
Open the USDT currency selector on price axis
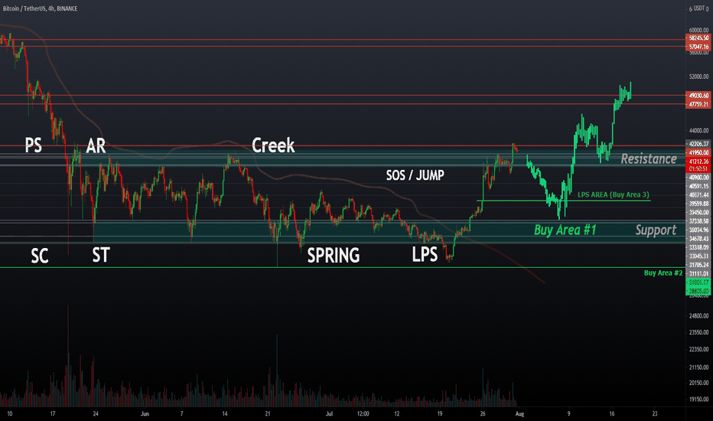coord(701,8)
